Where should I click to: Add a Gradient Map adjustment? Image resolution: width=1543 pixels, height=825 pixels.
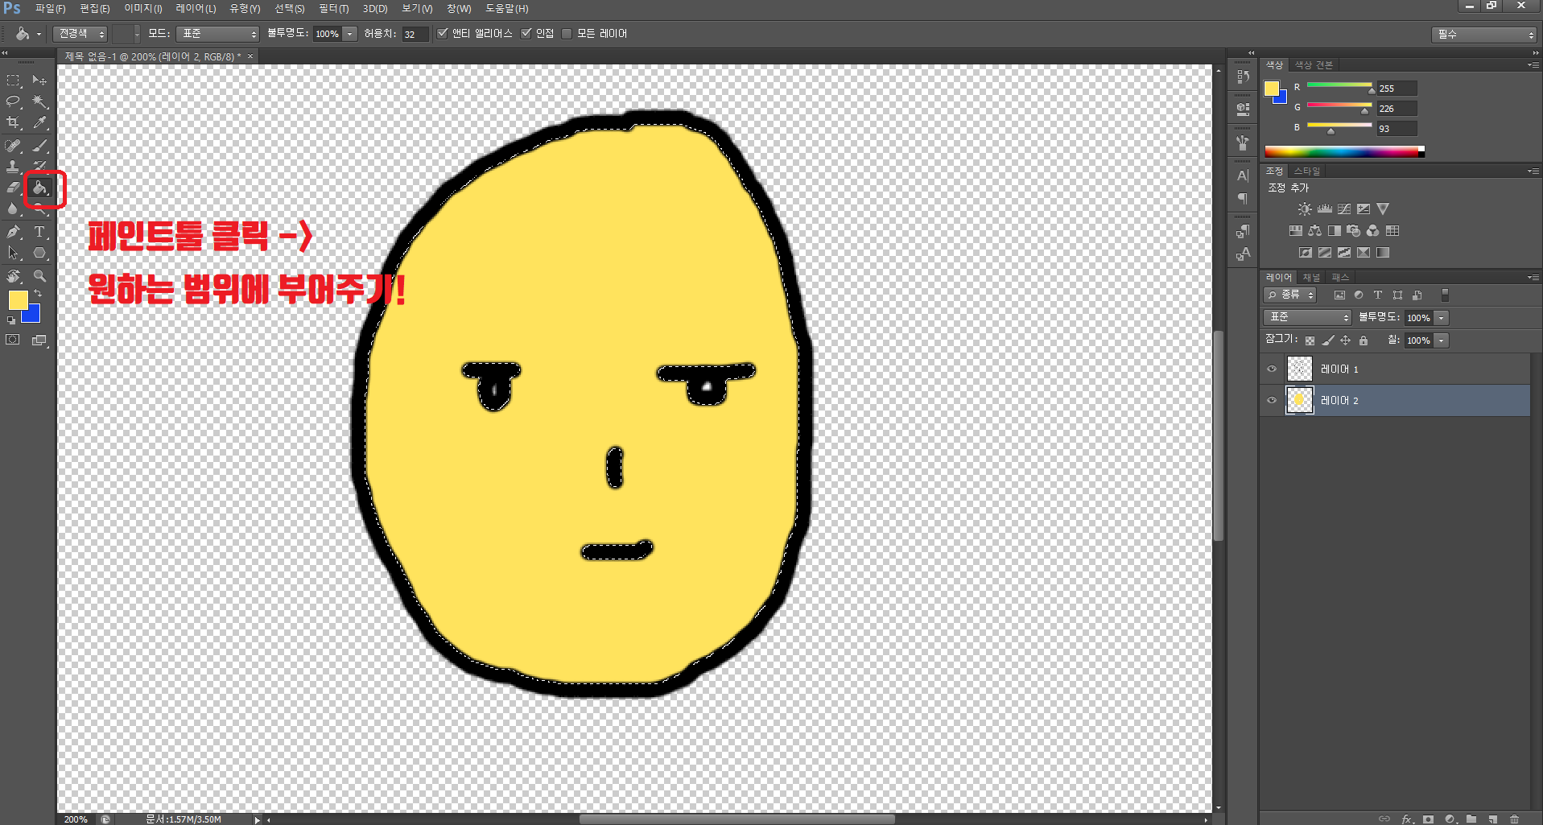coord(1383,252)
